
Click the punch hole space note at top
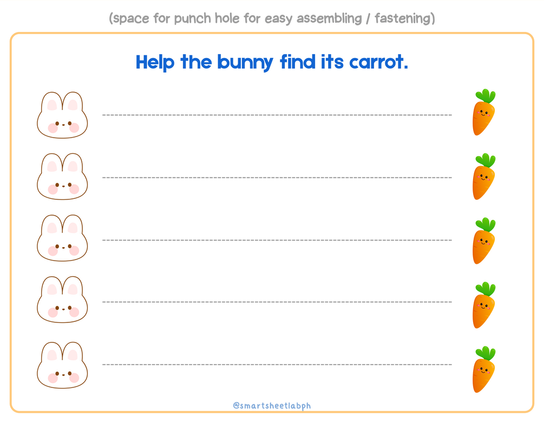coord(272,18)
